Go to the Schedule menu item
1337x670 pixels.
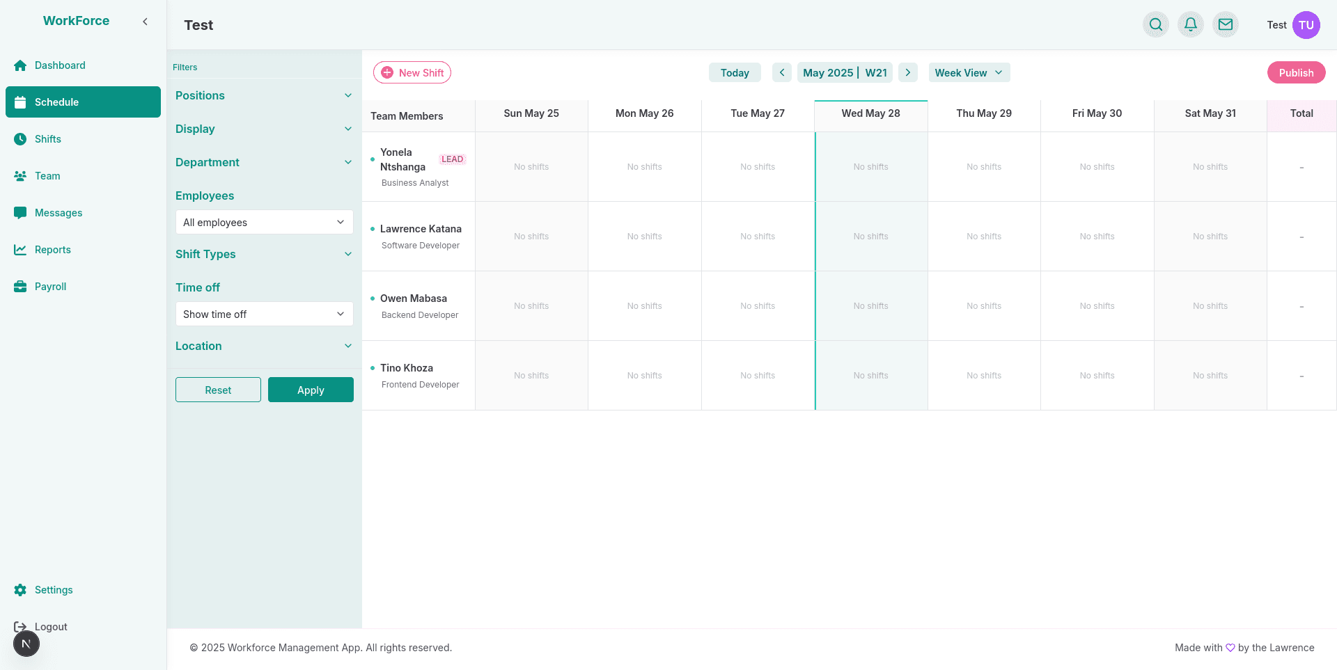pos(56,102)
